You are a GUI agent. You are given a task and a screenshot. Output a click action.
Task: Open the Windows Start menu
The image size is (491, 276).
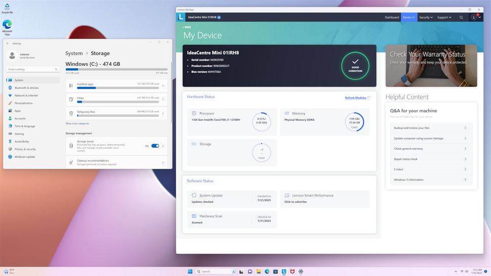pos(190,271)
